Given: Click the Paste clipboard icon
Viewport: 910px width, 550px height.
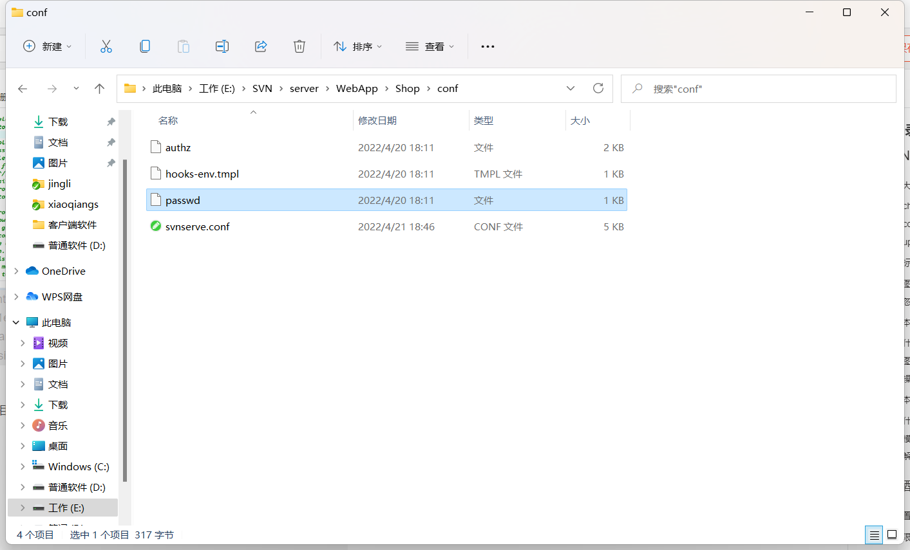Looking at the screenshot, I should tap(184, 46).
